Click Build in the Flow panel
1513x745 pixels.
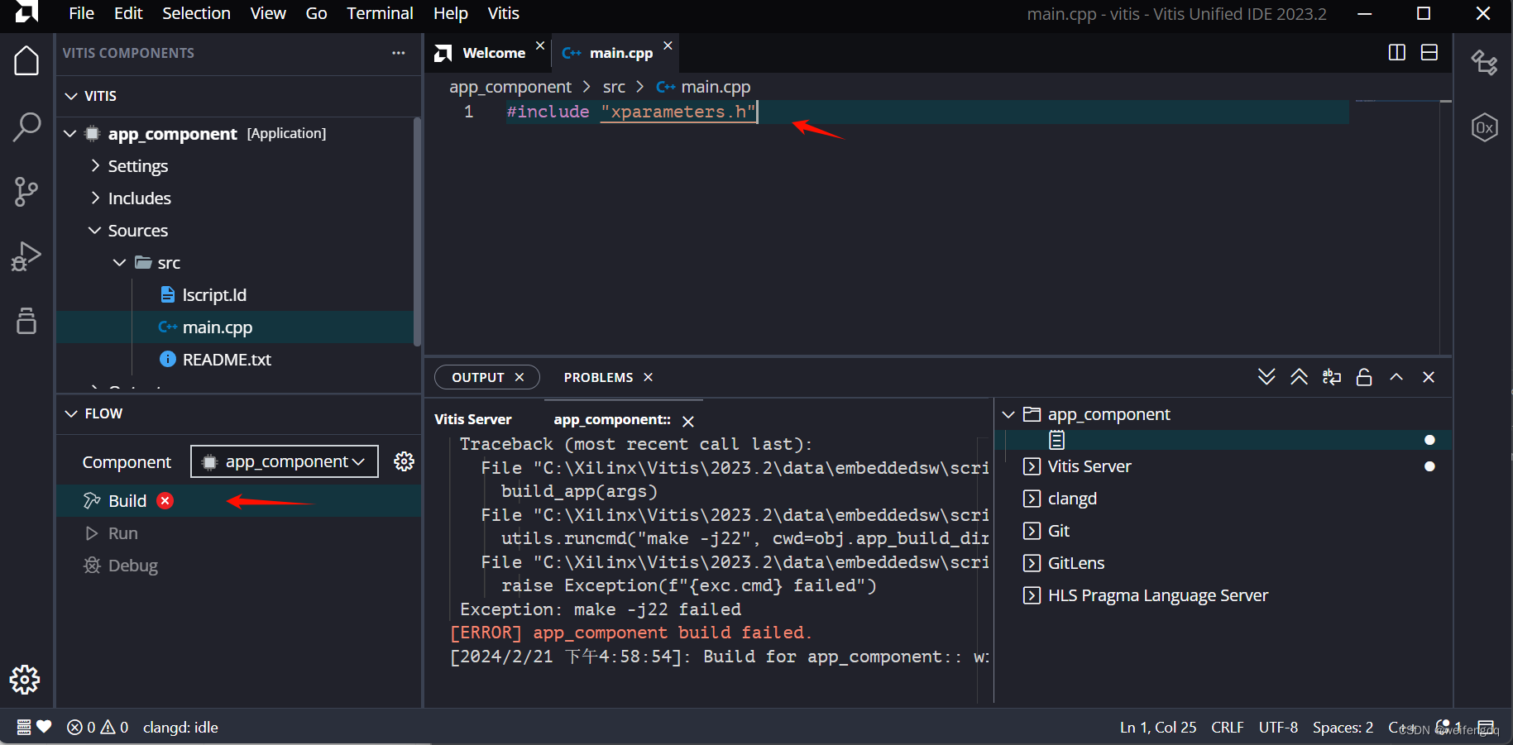[127, 500]
